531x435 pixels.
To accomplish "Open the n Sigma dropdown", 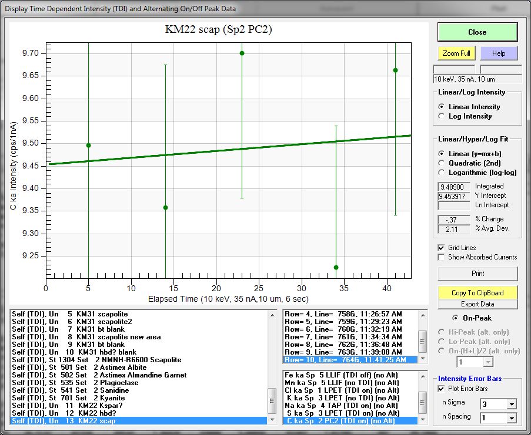I will click(511, 404).
